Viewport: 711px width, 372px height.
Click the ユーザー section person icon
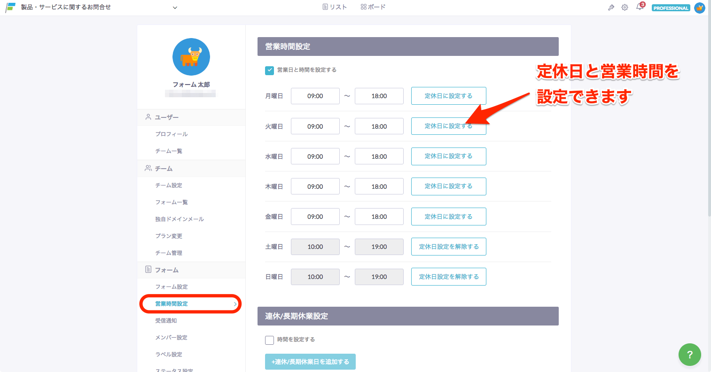(x=148, y=116)
